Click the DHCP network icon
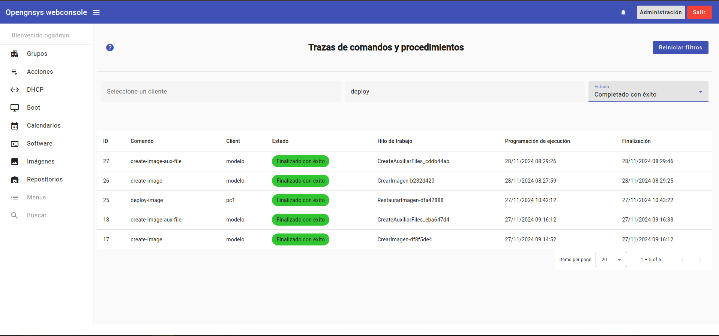This screenshot has width=719, height=336. tap(15, 90)
